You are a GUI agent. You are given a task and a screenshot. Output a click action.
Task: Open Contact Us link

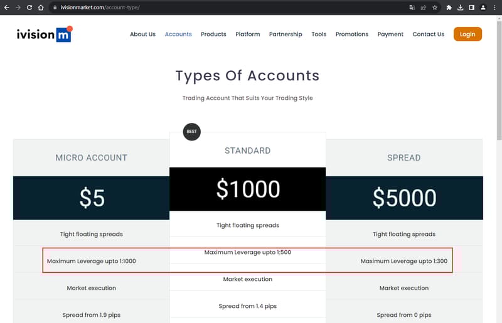point(428,34)
